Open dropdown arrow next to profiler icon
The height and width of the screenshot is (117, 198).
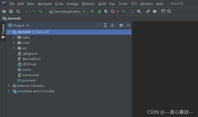[118, 12]
